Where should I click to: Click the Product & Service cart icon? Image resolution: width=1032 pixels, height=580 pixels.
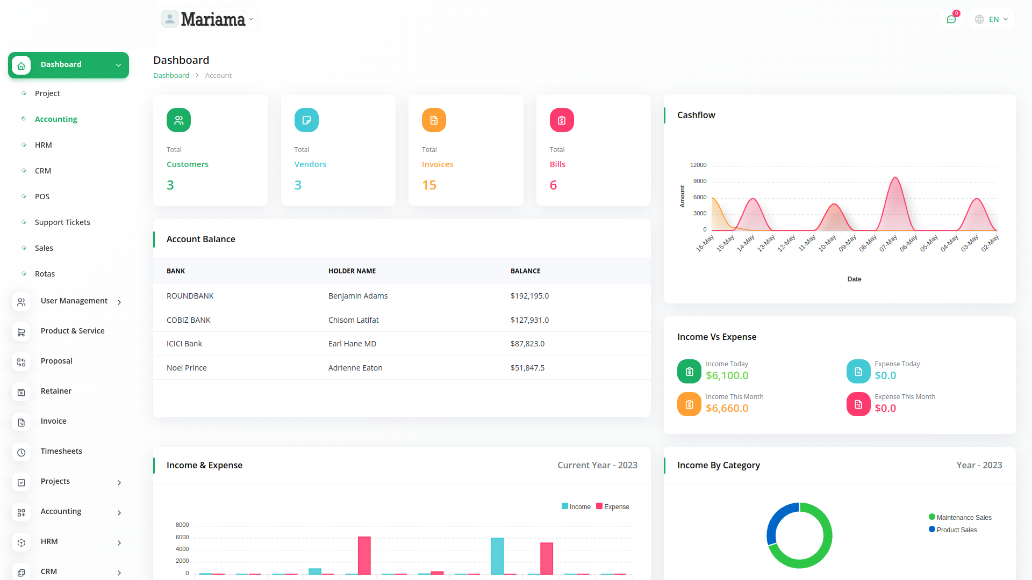click(x=21, y=332)
